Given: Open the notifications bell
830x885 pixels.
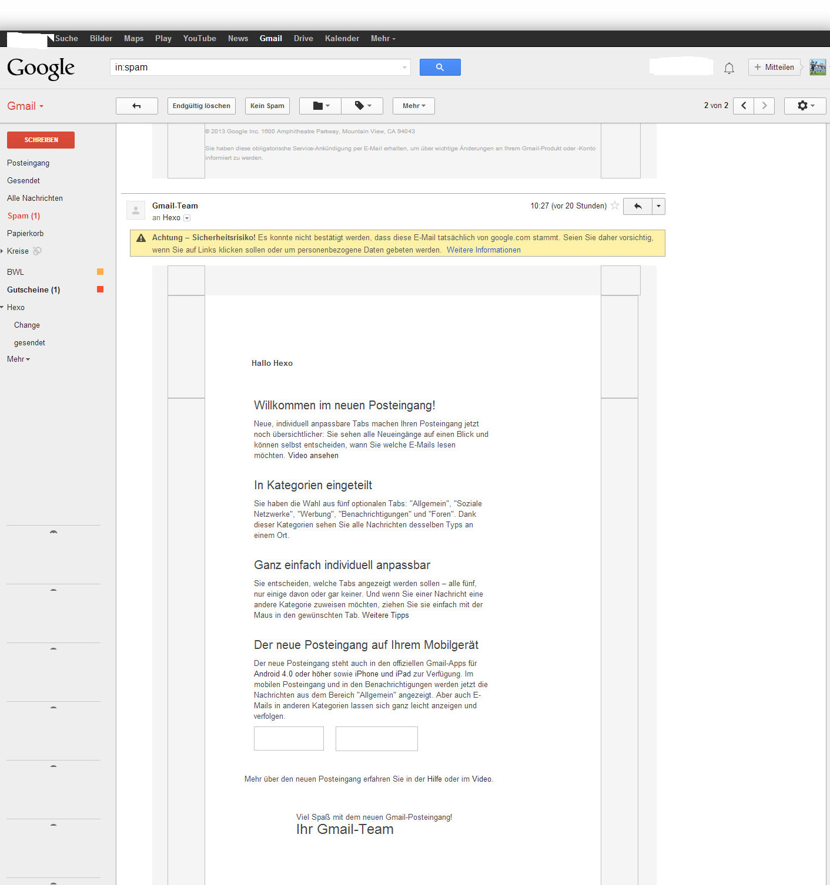Looking at the screenshot, I should point(729,68).
